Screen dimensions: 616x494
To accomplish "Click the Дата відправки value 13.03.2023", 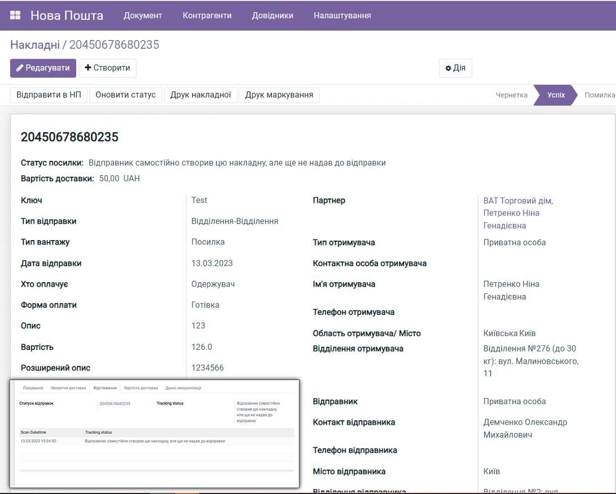I will click(212, 263).
